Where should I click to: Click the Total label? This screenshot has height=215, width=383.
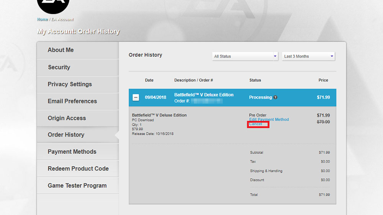254,194
